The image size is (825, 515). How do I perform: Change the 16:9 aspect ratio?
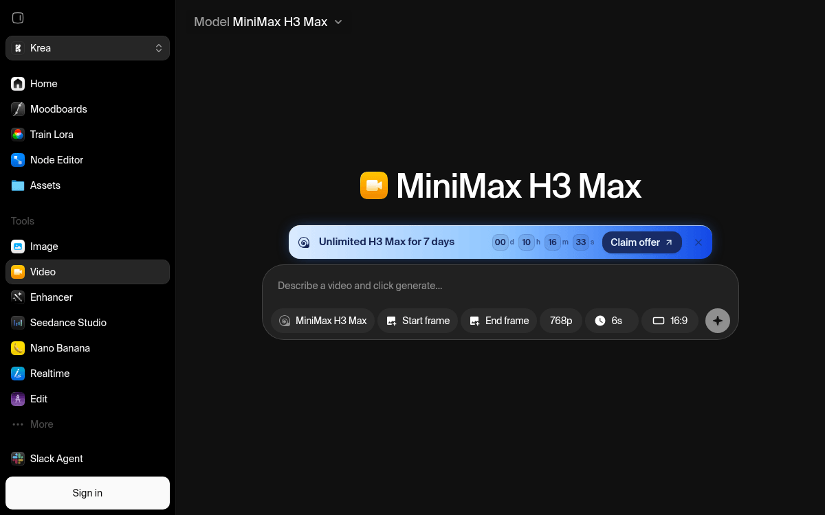point(670,321)
